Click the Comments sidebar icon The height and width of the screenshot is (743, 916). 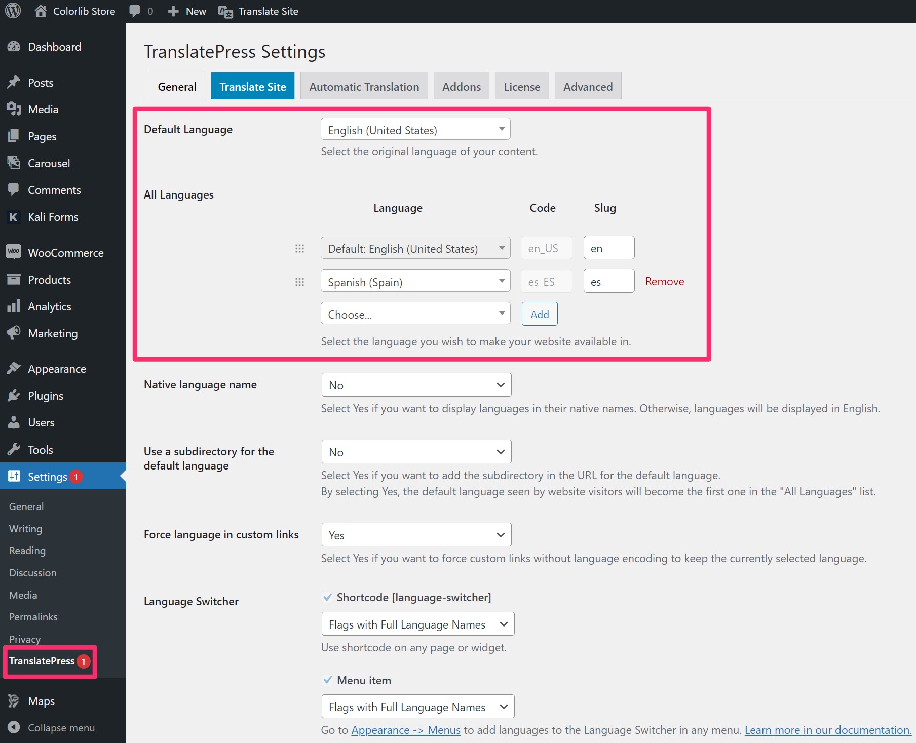(14, 189)
